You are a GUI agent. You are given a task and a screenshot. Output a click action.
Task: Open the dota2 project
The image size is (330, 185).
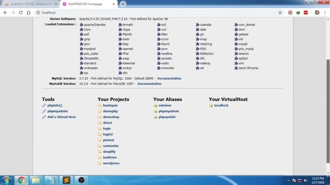pos(108,123)
